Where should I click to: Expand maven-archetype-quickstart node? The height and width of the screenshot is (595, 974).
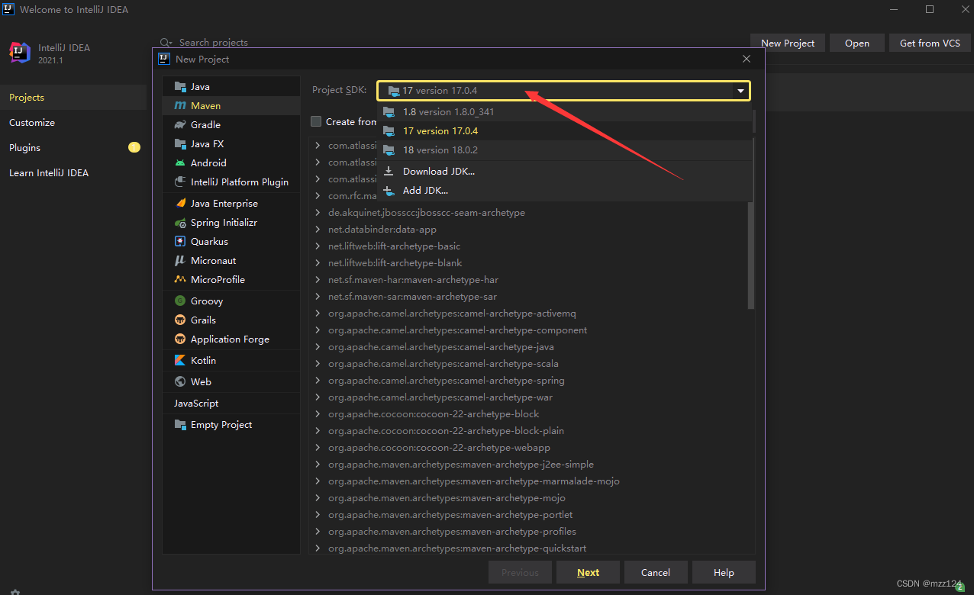[318, 548]
